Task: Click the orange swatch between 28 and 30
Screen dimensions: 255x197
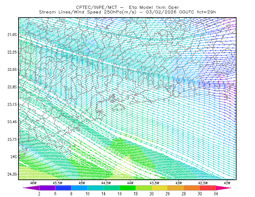Action: (192, 188)
